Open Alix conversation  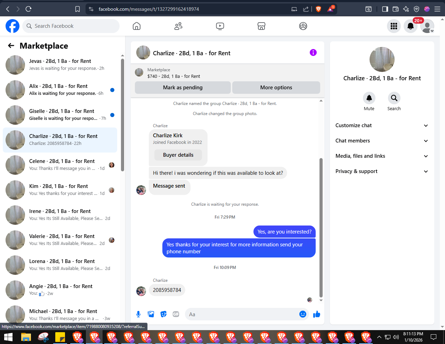coord(60,90)
